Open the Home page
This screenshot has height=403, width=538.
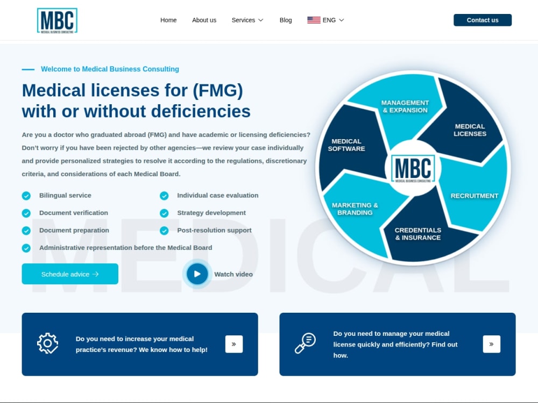click(x=168, y=20)
